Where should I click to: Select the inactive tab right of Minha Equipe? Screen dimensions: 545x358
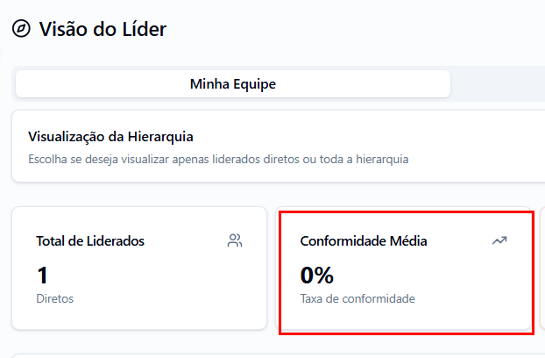point(498,84)
